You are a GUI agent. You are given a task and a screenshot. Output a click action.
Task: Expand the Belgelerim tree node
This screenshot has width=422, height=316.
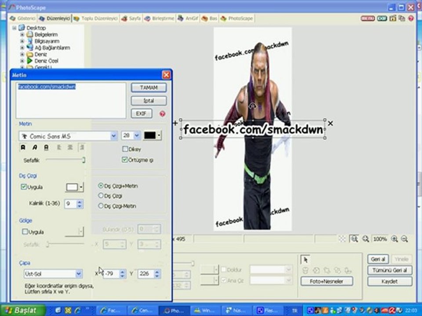[22, 34]
